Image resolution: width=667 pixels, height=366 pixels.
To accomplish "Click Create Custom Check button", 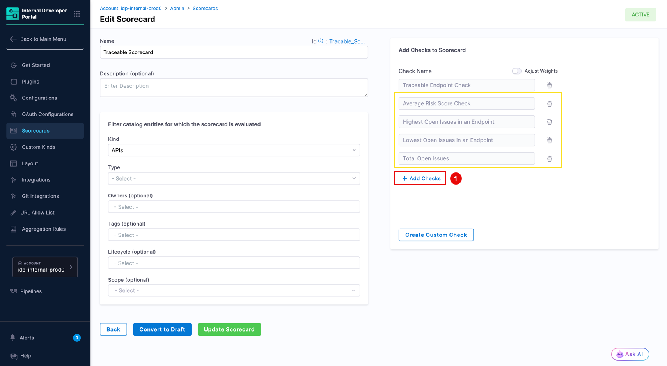I will click(436, 235).
